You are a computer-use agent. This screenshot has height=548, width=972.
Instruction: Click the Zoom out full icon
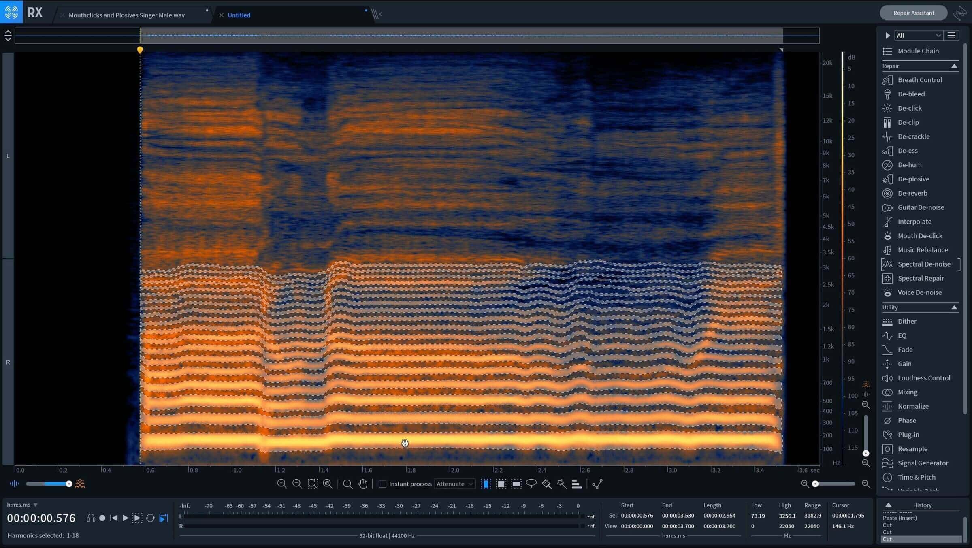tap(328, 484)
